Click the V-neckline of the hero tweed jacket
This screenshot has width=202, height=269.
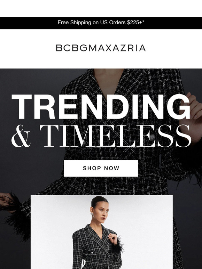click(x=108, y=82)
